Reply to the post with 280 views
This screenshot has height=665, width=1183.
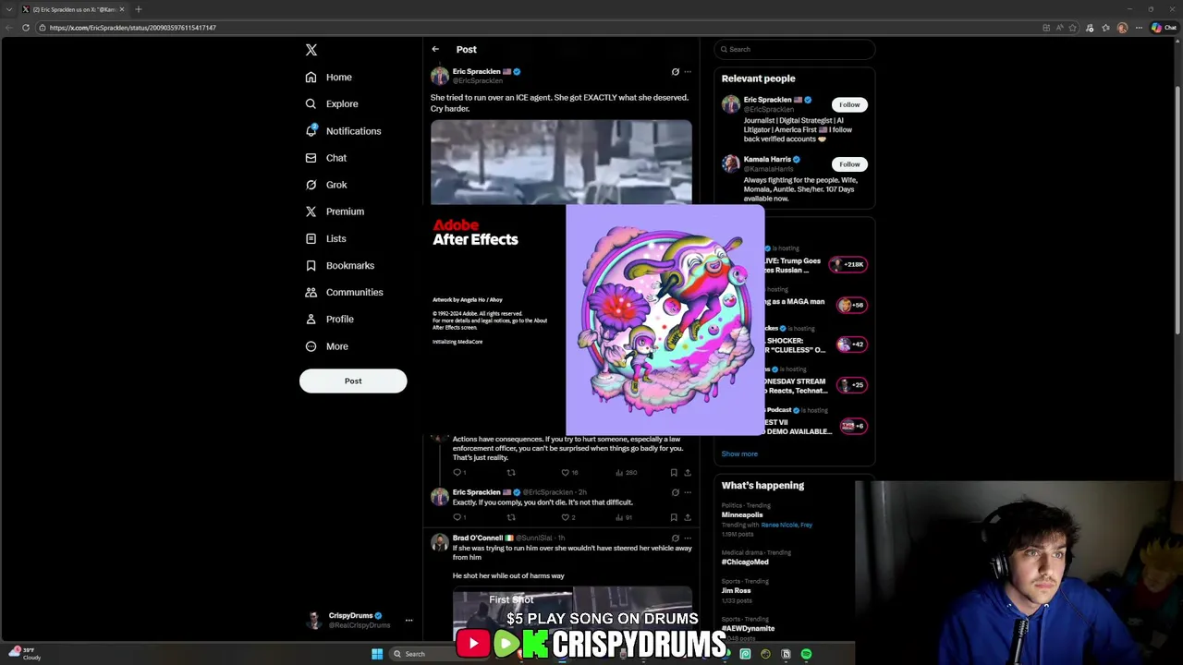click(x=459, y=473)
